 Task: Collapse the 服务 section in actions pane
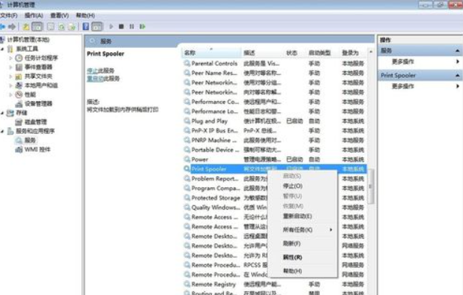(x=458, y=51)
